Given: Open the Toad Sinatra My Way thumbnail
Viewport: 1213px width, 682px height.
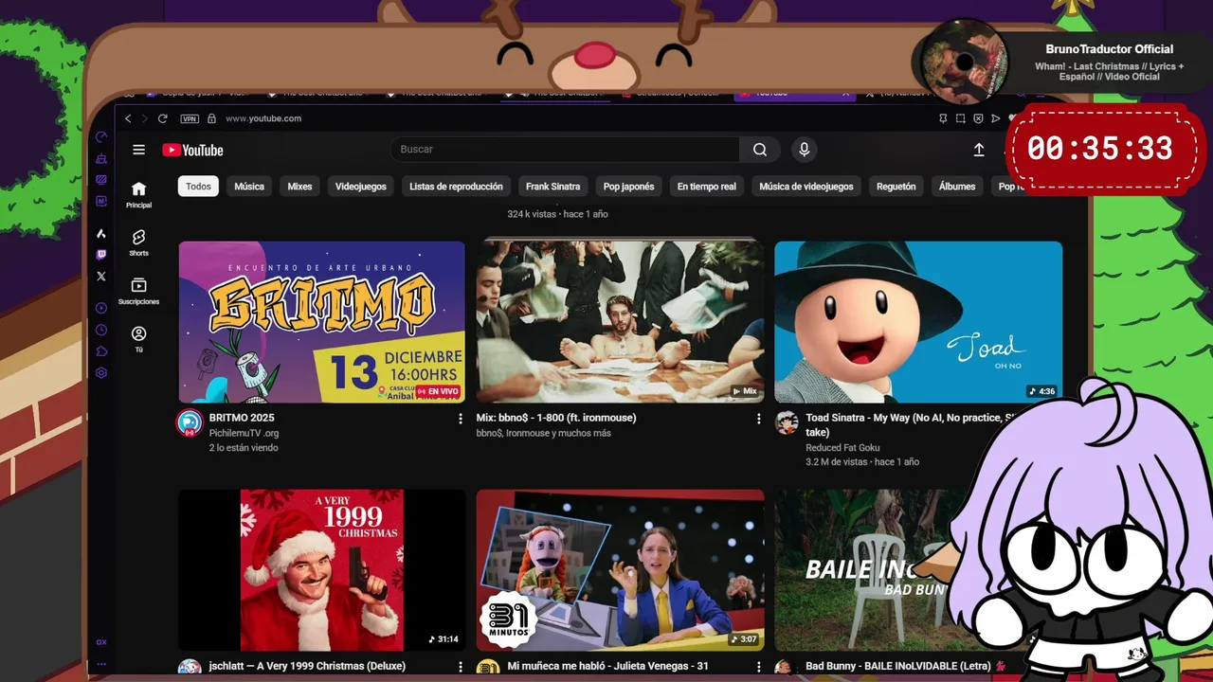Looking at the screenshot, I should tap(918, 322).
